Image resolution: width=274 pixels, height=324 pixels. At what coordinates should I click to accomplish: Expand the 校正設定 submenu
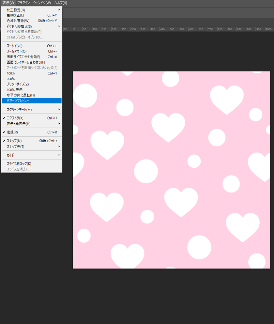(16, 10)
